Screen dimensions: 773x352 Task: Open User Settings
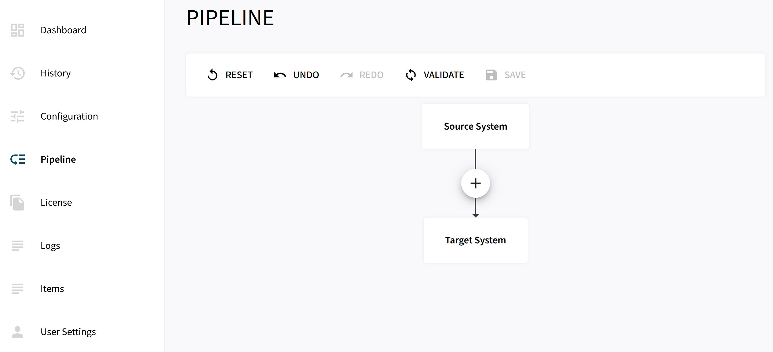point(68,332)
